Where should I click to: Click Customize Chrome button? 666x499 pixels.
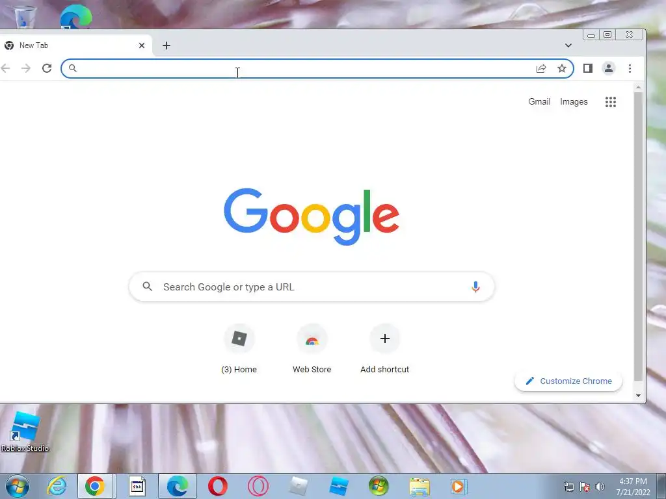pyautogui.click(x=568, y=381)
